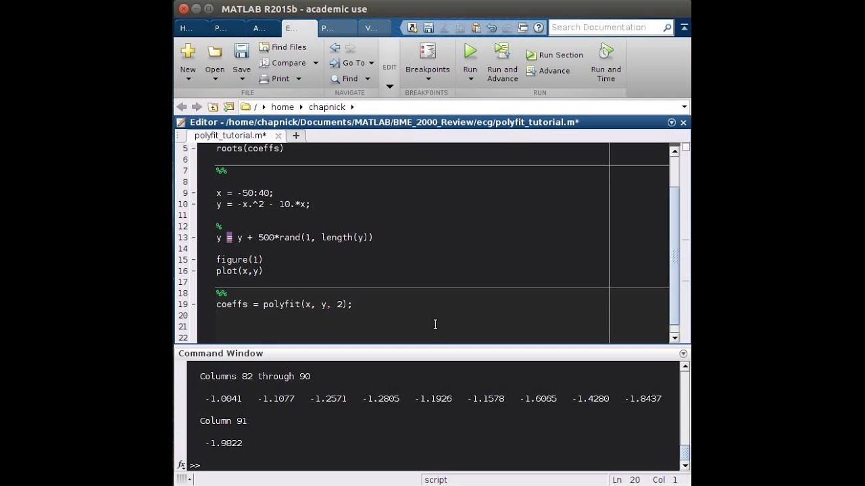Create a new file with the New icon
The image size is (865, 486).
point(188,51)
